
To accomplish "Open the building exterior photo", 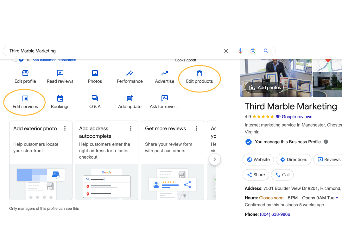I will [327, 84].
